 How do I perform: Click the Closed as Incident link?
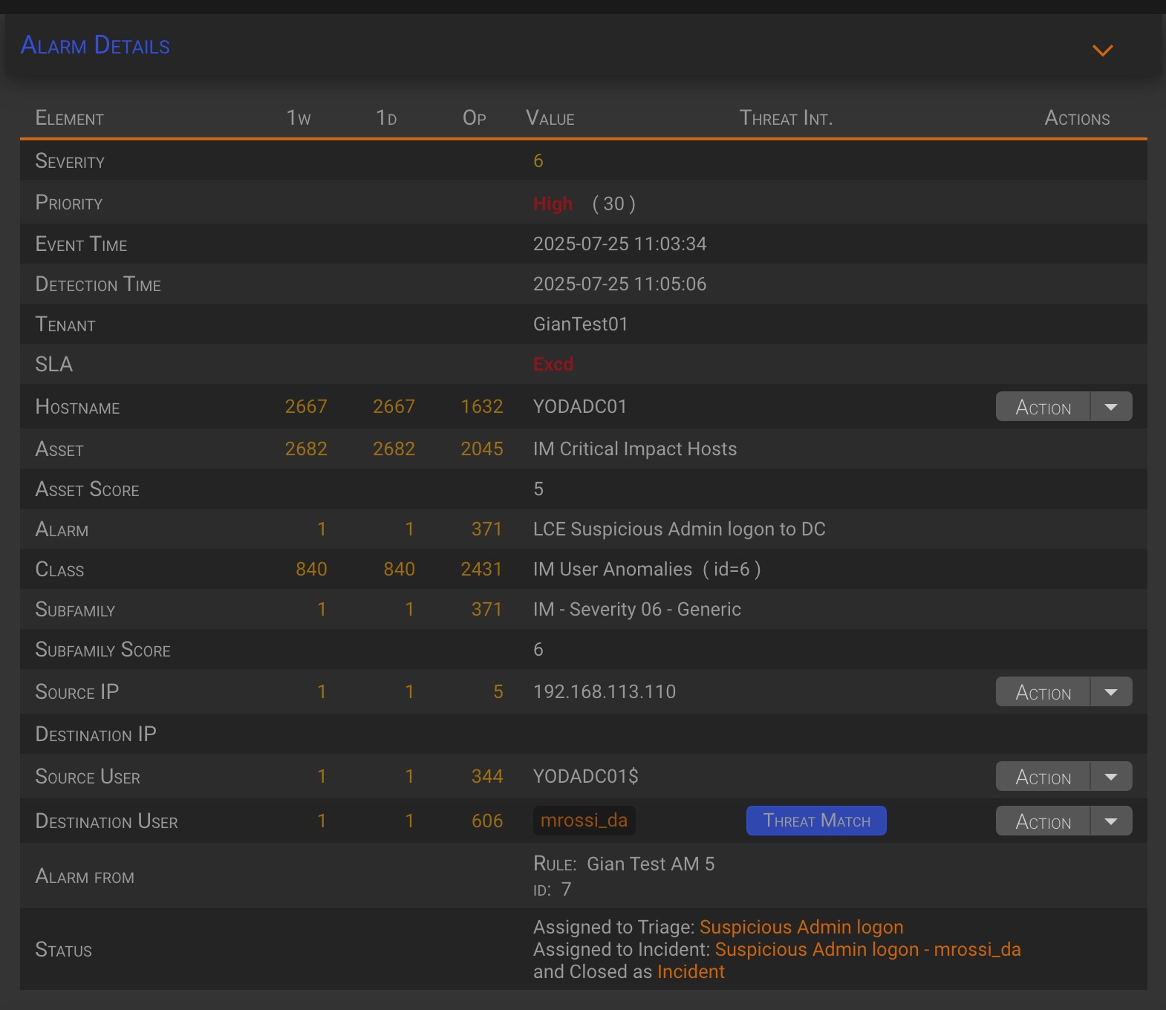(x=690, y=971)
